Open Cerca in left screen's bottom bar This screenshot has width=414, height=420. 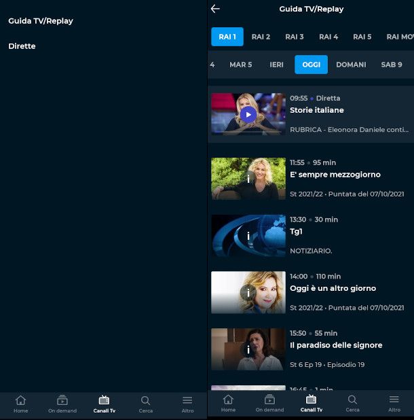pos(145,404)
